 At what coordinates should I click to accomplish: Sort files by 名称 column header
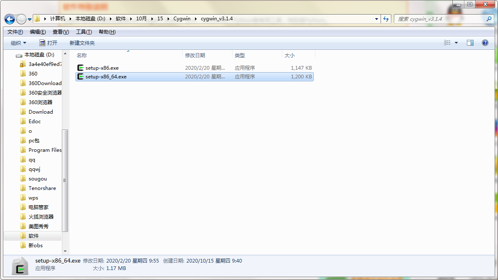[129, 55]
